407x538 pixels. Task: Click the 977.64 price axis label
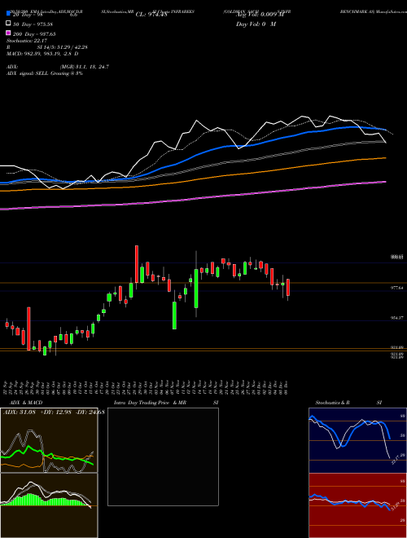point(397,288)
